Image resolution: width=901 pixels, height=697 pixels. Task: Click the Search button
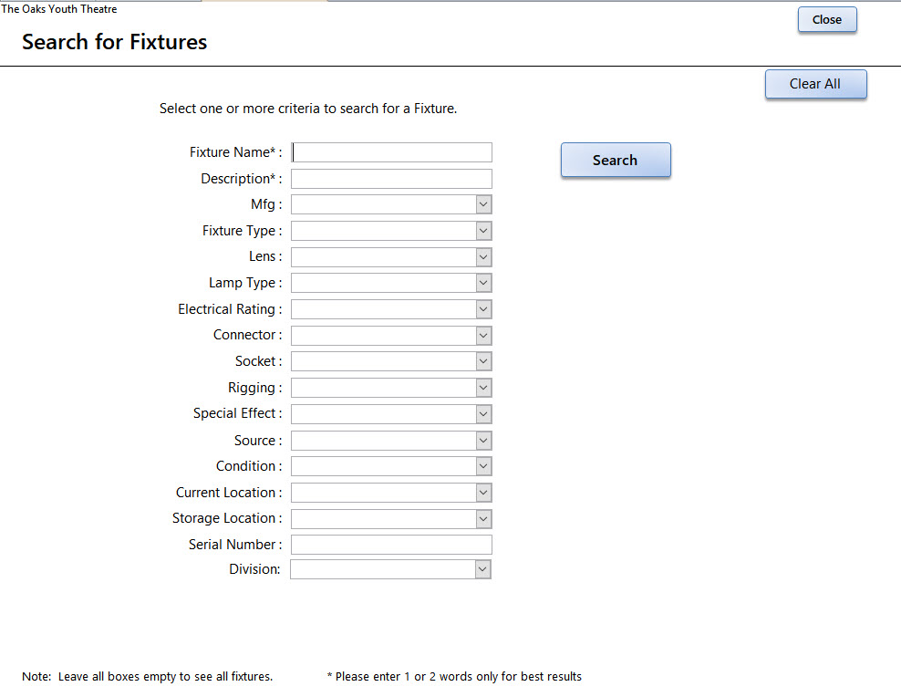point(616,160)
